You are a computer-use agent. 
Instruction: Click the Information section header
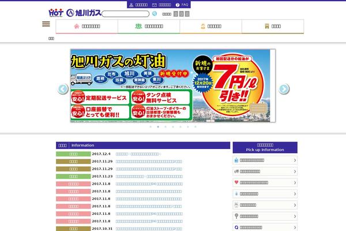point(143,145)
